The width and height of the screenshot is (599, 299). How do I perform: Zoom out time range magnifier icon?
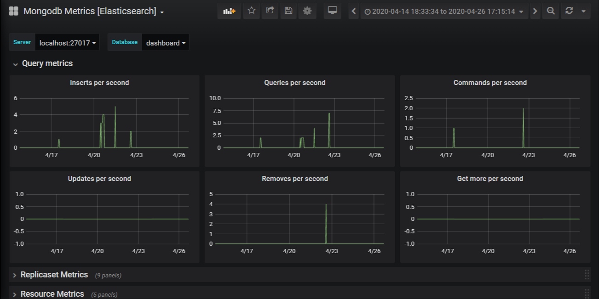[x=551, y=11]
